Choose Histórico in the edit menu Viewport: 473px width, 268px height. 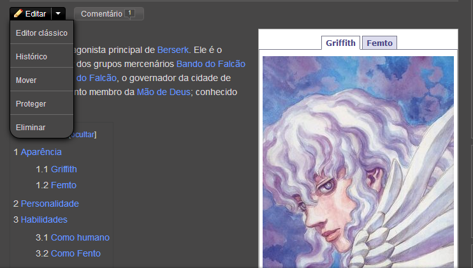[x=41, y=56]
